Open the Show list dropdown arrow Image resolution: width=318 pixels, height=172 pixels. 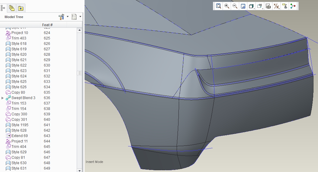[80, 17]
